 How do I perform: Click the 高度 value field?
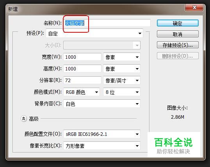point(82,69)
